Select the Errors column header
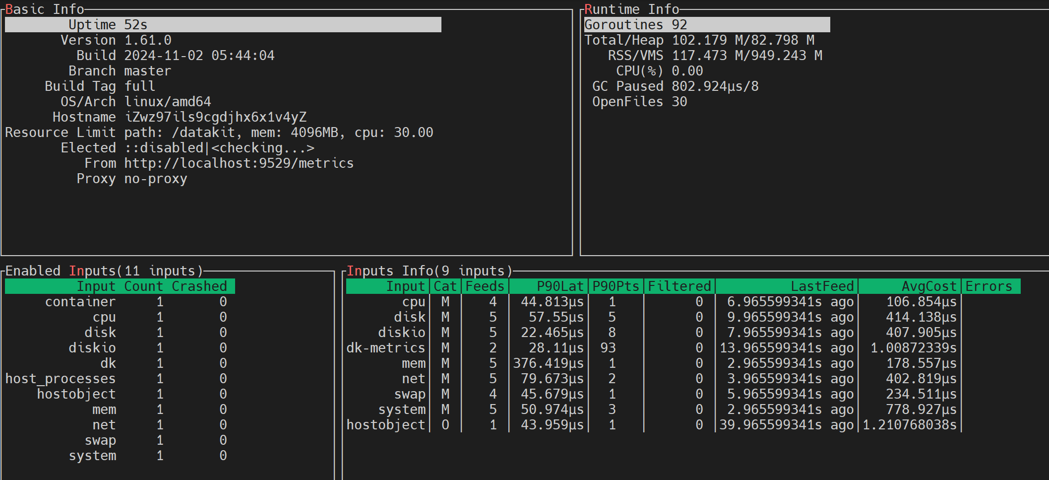Viewport: 1049px width, 480px height. [988, 286]
